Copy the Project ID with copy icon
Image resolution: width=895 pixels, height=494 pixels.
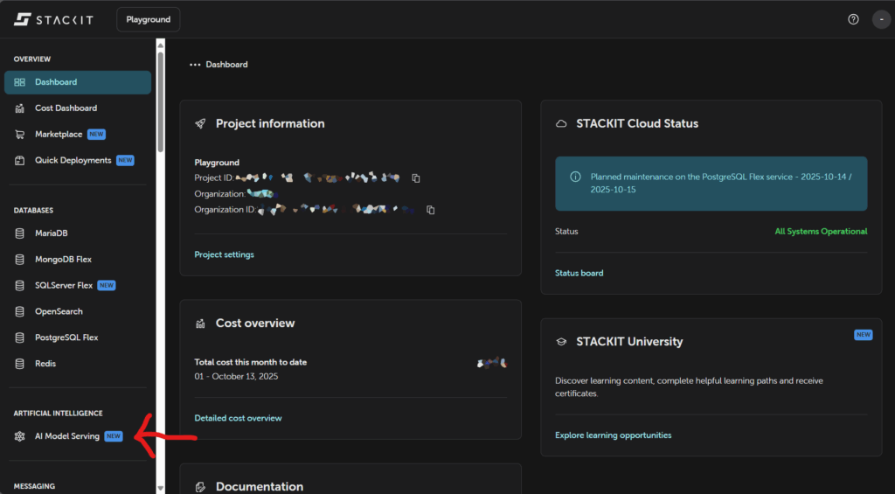[x=416, y=178]
